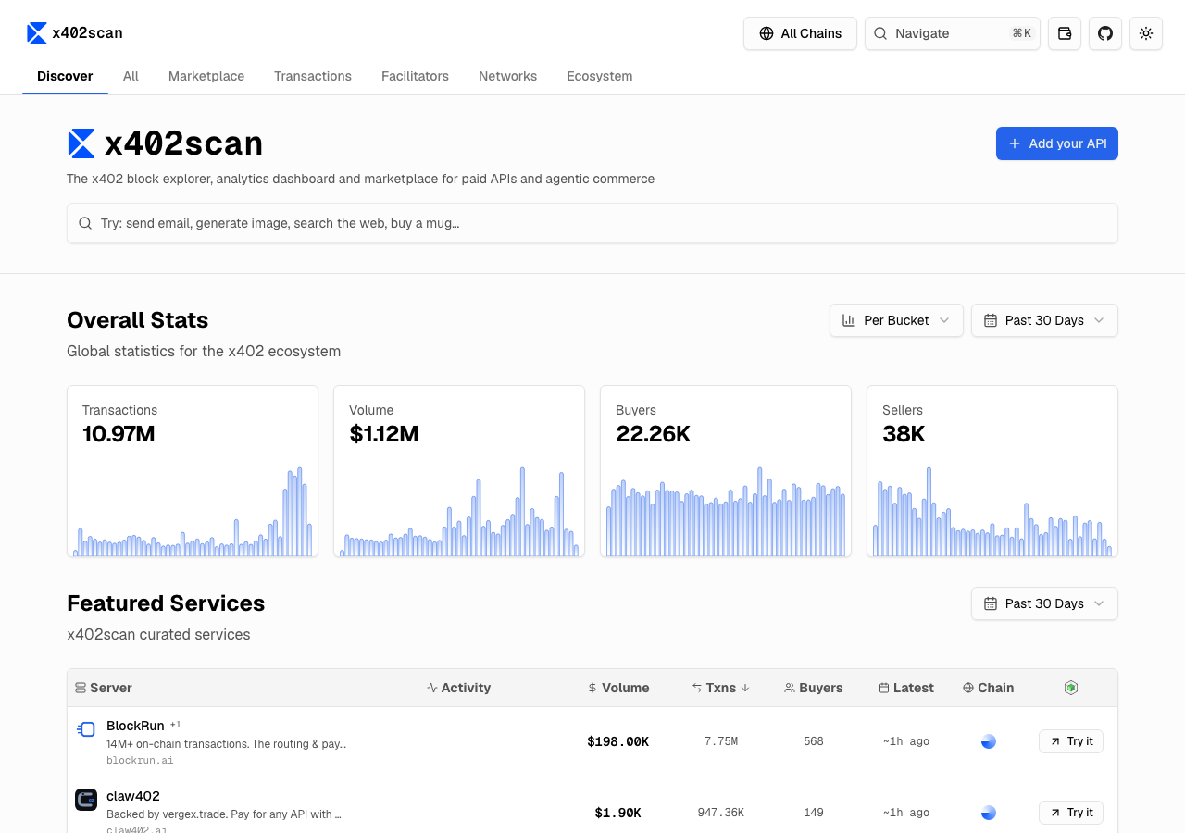Click the BlockRun server name
1185x833 pixels.
tap(135, 726)
